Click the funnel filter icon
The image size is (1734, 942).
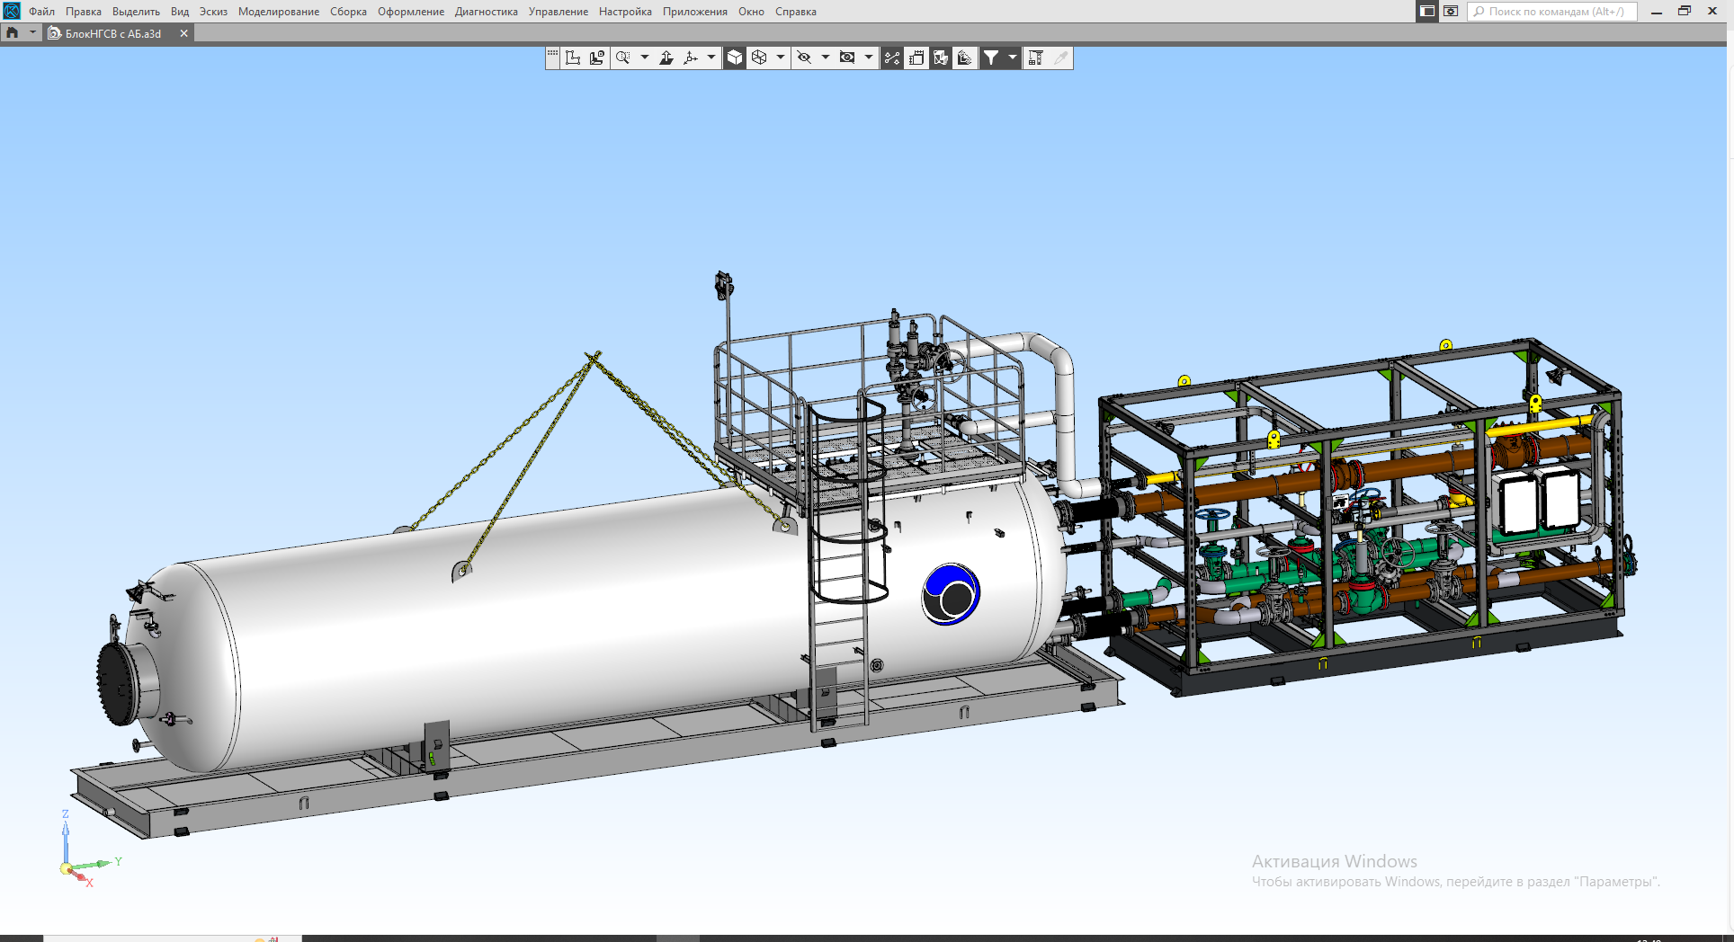(x=990, y=58)
